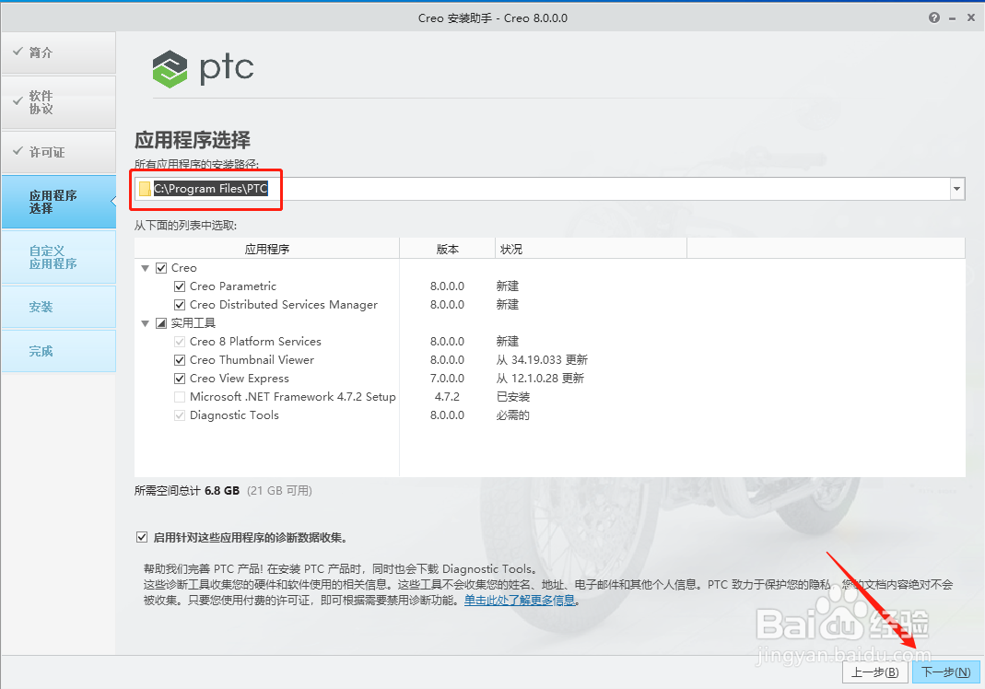Click the 上一步(B) button

(x=875, y=672)
